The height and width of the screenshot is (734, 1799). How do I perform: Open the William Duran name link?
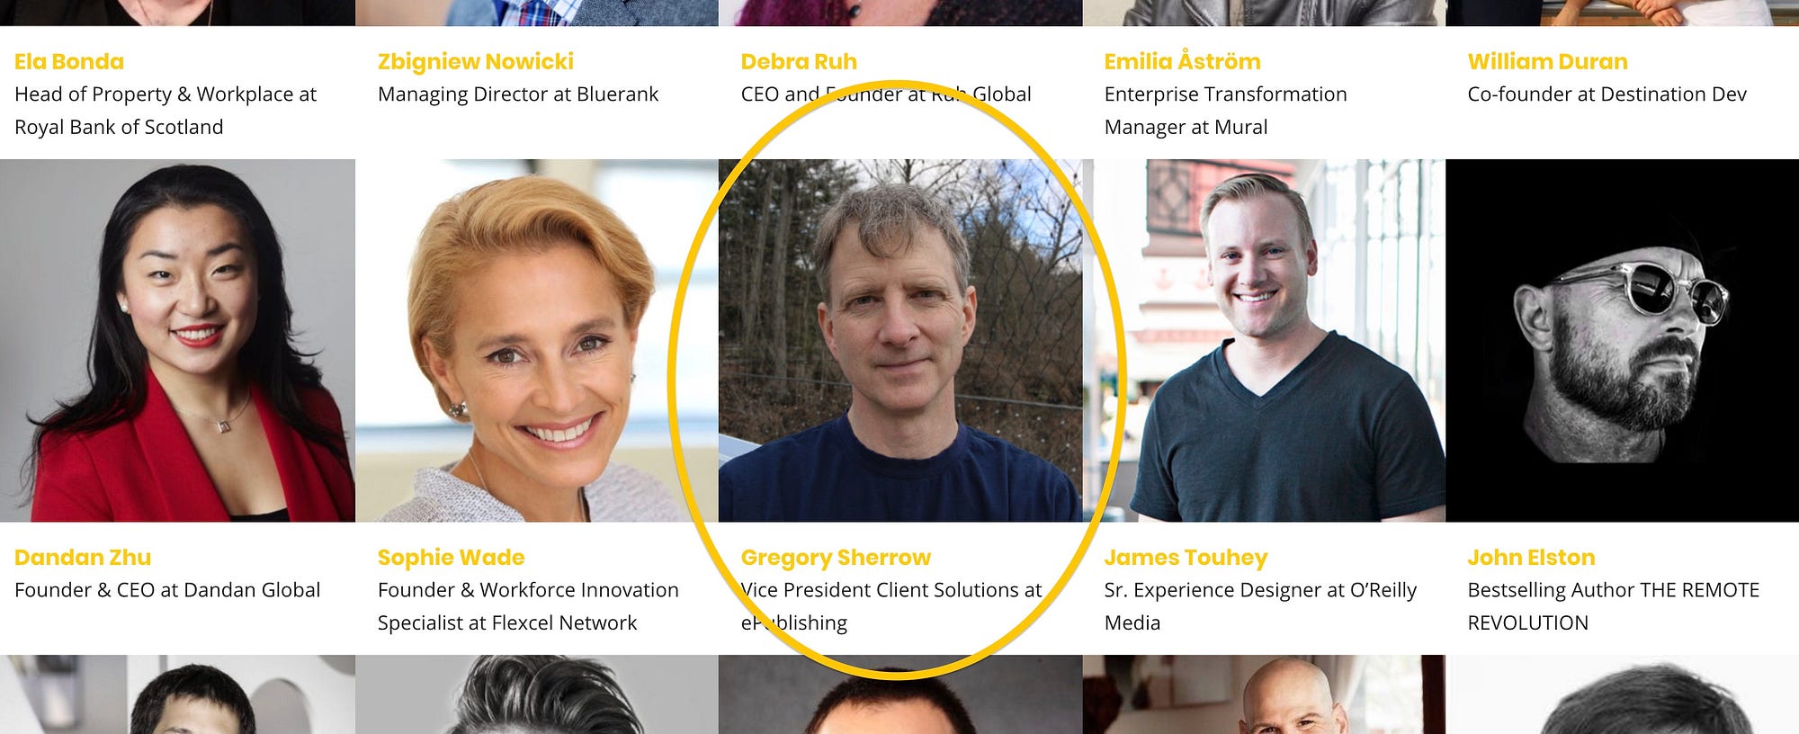[x=1547, y=61]
